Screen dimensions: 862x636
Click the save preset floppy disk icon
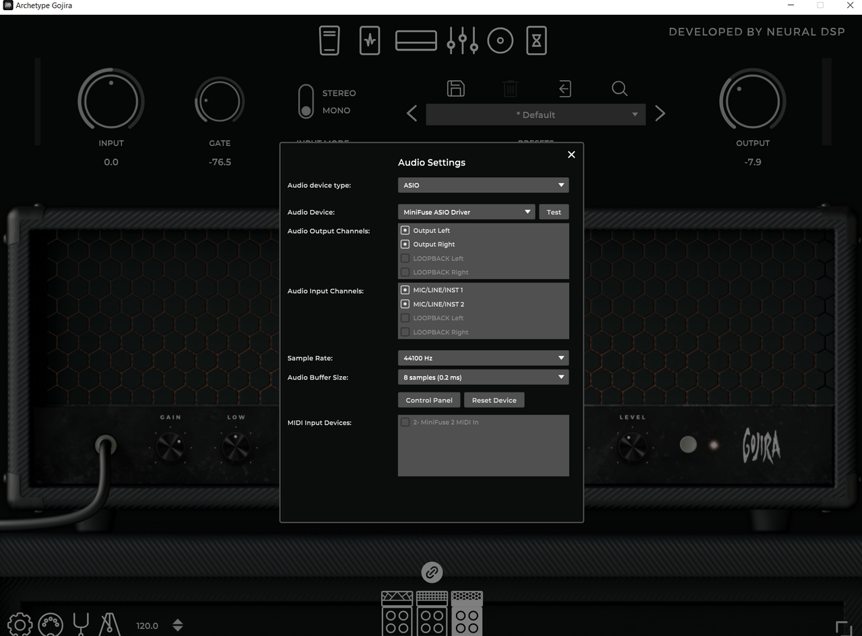tap(456, 89)
